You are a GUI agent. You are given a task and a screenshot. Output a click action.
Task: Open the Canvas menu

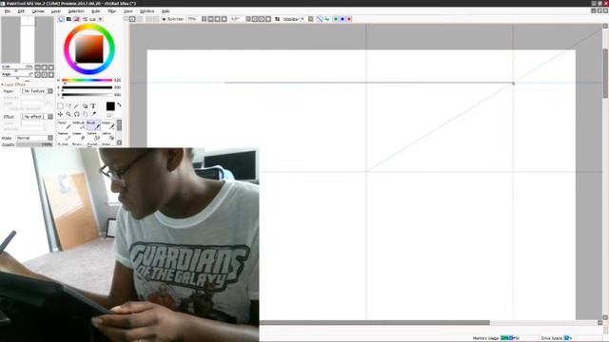[x=38, y=11]
